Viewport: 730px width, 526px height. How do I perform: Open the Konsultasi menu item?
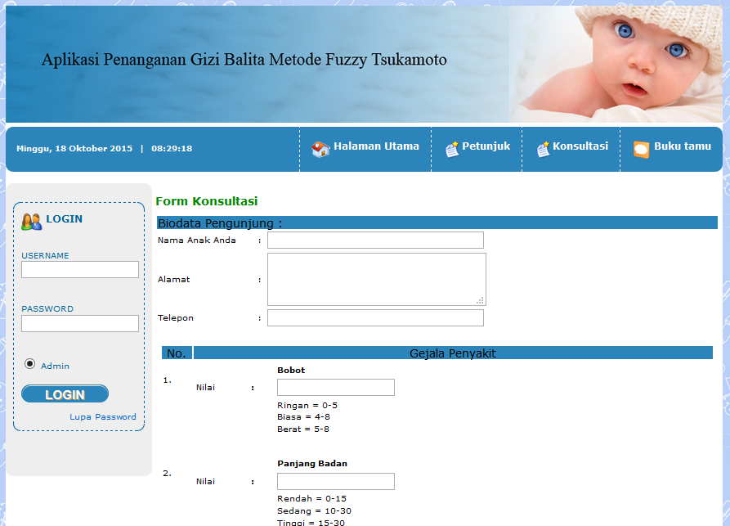point(580,146)
